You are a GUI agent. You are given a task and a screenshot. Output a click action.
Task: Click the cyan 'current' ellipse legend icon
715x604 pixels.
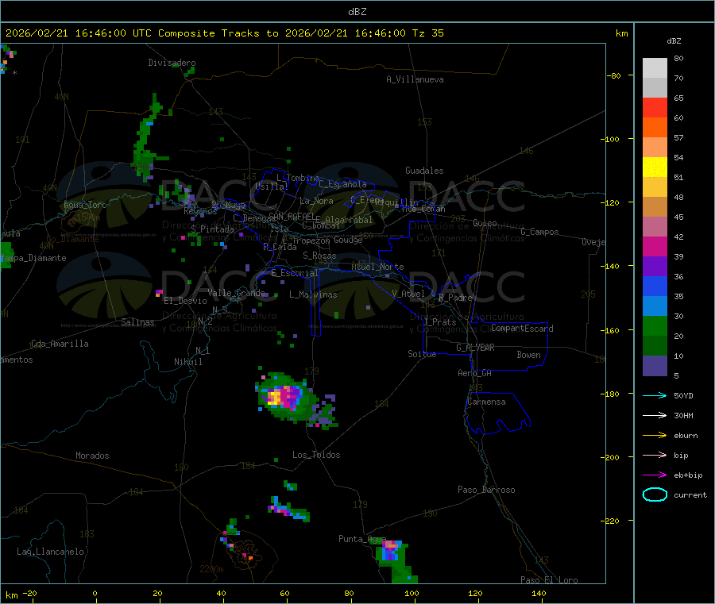click(x=655, y=494)
